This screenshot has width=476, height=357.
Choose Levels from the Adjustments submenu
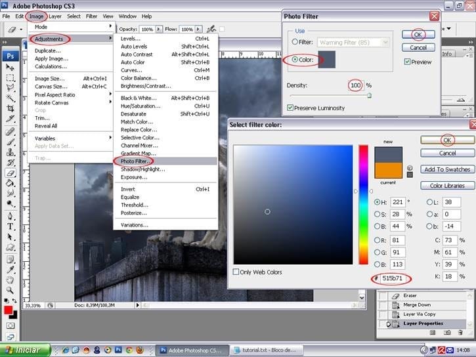(x=165, y=39)
